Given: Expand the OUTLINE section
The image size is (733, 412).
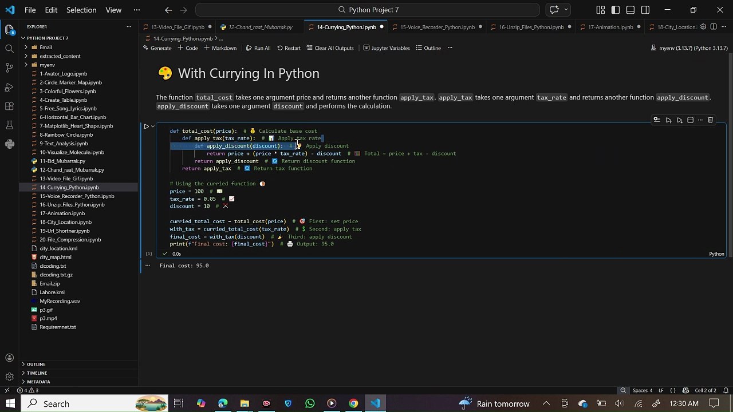Looking at the screenshot, I should (x=36, y=365).
